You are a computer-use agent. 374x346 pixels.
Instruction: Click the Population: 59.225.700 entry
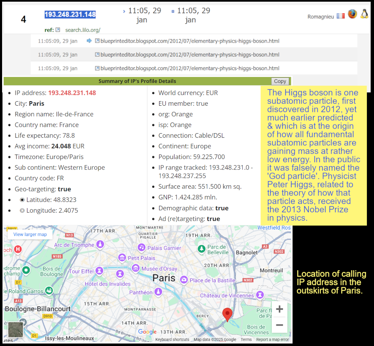tap(192, 157)
